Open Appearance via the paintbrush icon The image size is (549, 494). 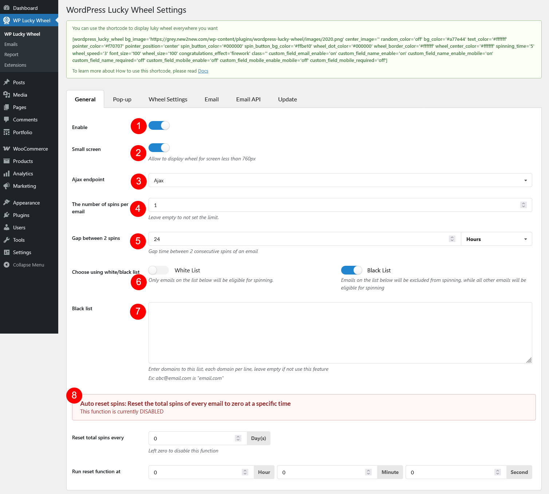click(x=7, y=203)
